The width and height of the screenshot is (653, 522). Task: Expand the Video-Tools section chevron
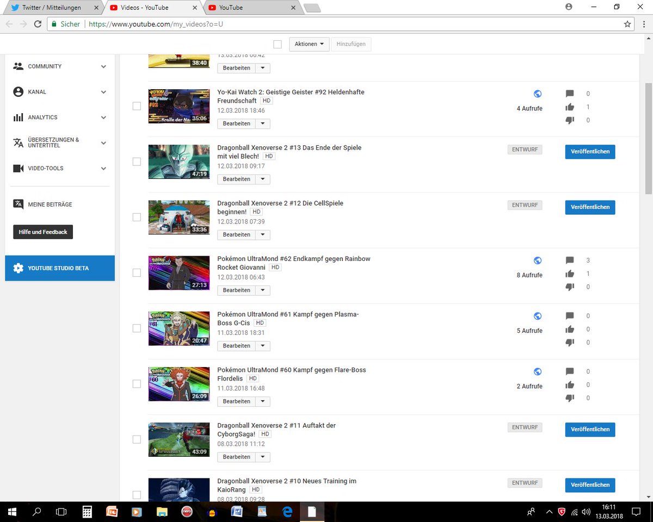point(103,169)
